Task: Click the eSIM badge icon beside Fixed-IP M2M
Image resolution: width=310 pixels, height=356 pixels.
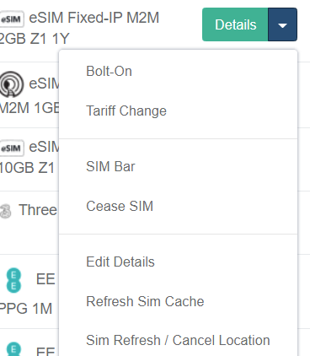Action: [12, 19]
